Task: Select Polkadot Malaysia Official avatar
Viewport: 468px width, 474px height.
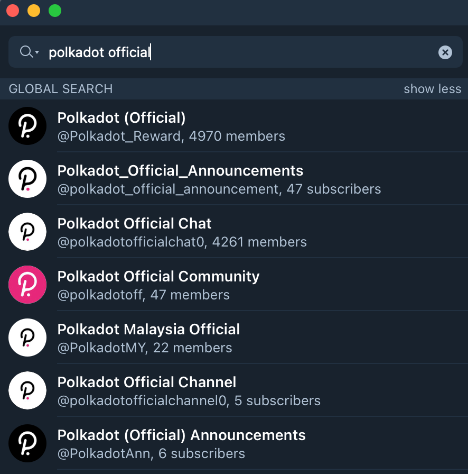Action: [x=27, y=338]
